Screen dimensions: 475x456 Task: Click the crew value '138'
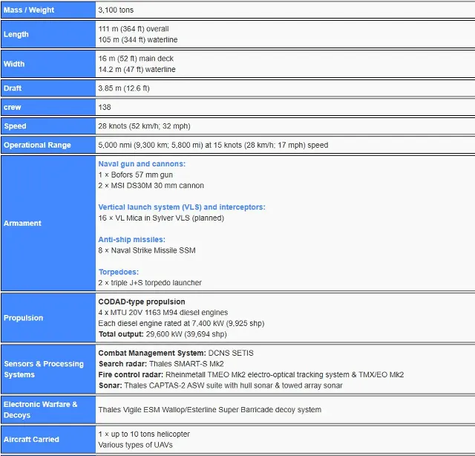coord(105,107)
